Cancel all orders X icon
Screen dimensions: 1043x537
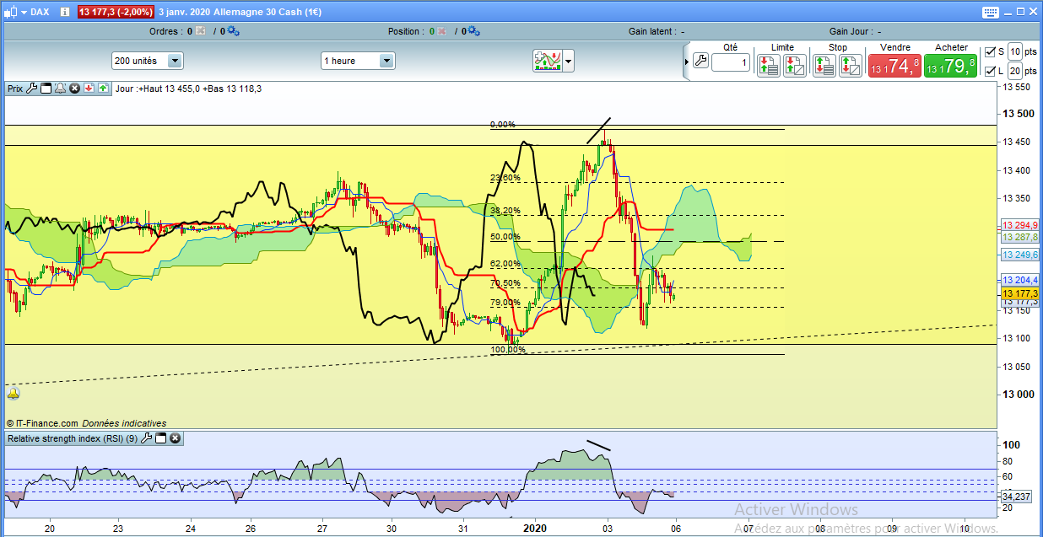tap(200, 31)
